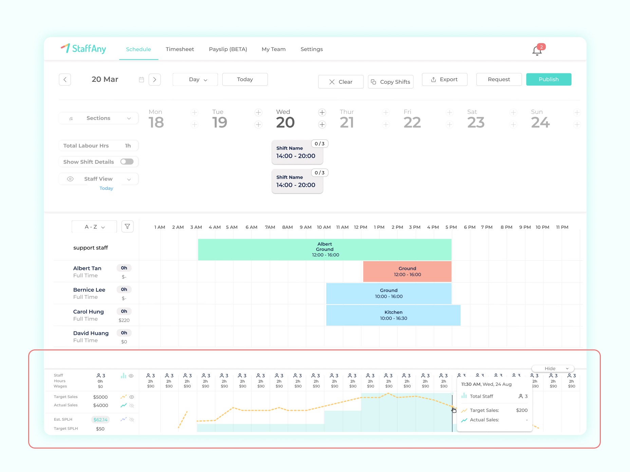The height and width of the screenshot is (472, 630).
Task: Open the Payslip (BETA) section
Action: tap(228, 49)
